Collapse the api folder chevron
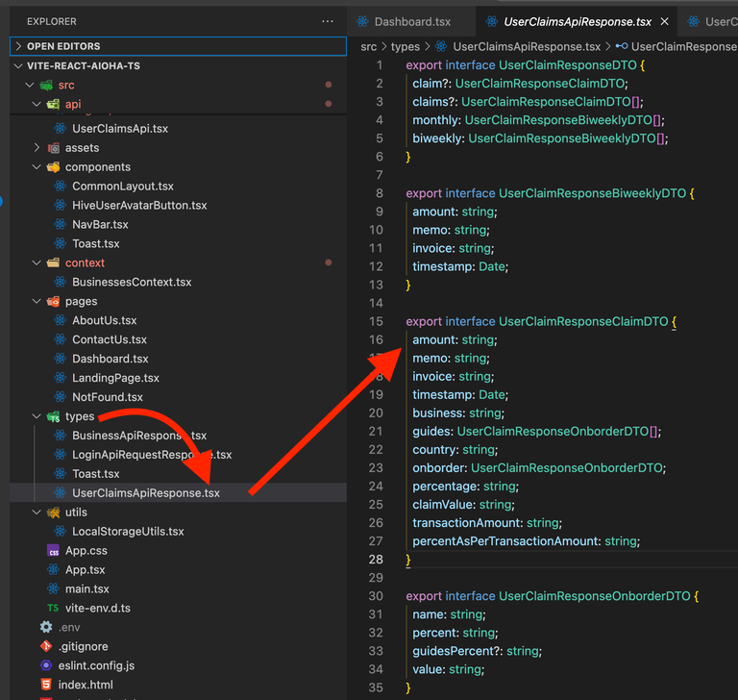The width and height of the screenshot is (738, 700). pos(37,104)
